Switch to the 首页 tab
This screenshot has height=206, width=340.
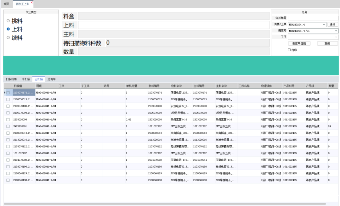coord(6,4)
